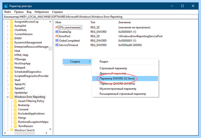Screen dimensions: 201x138
Task: Click the Tablet PC folder icon
Action: 11,84
